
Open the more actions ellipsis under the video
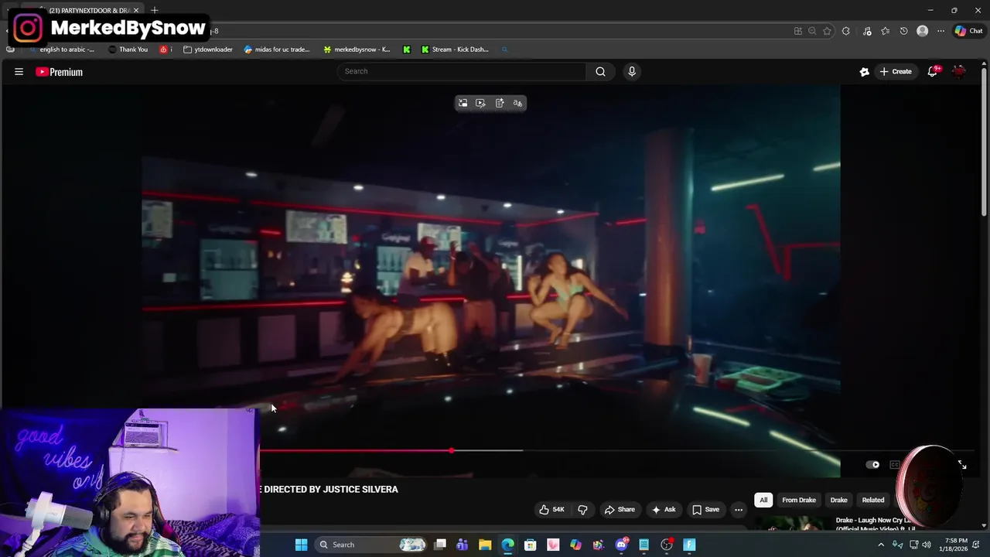click(739, 510)
